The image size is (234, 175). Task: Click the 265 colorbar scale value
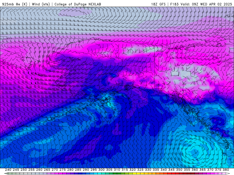[x=47, y=170]
